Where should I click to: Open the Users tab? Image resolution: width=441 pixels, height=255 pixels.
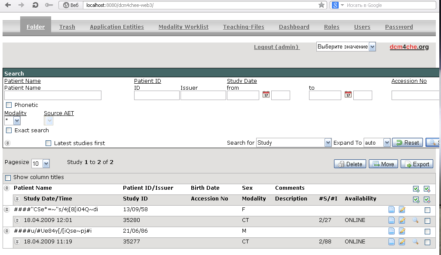[362, 27]
